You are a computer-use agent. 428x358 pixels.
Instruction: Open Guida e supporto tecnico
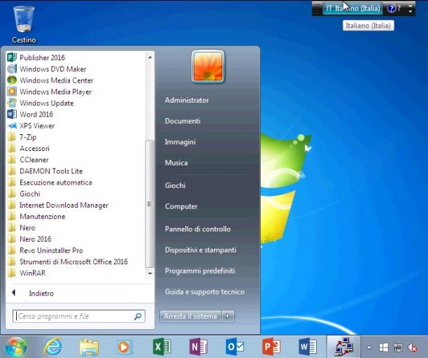(x=205, y=292)
